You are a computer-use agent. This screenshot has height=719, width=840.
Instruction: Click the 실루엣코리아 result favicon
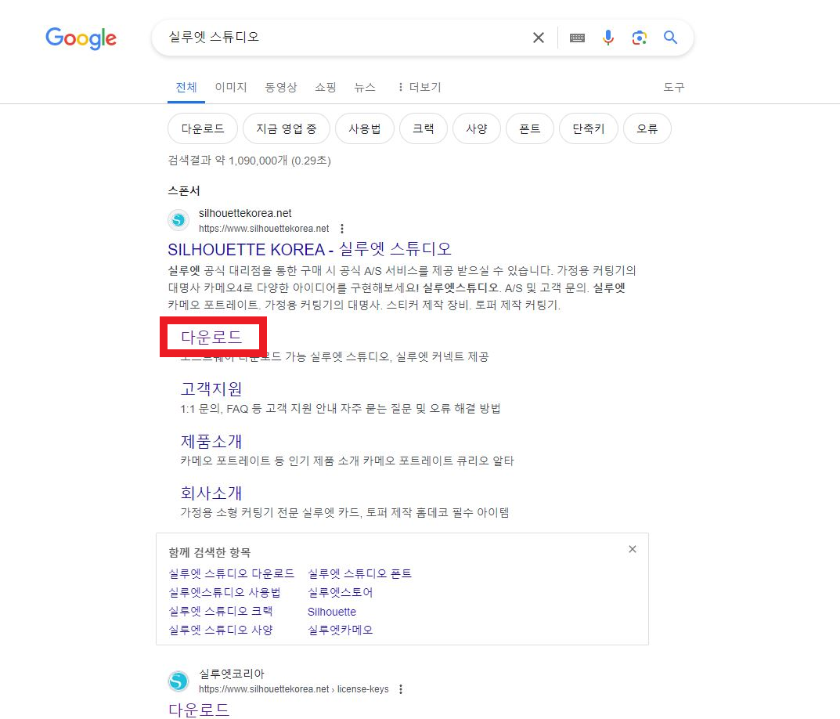pyautogui.click(x=178, y=681)
